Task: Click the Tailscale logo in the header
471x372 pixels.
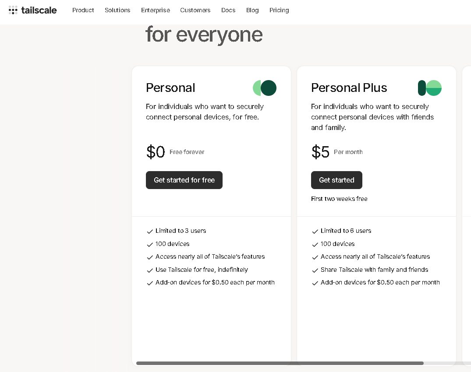Action: coord(33,10)
